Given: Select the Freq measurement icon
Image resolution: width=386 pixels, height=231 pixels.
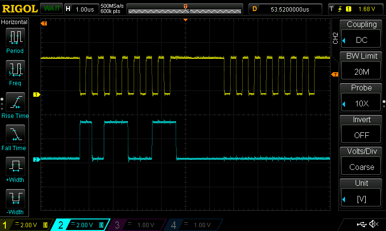Looking at the screenshot, I should 15,70.
